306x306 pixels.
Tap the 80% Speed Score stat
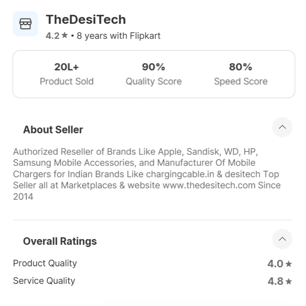pyautogui.click(x=241, y=74)
